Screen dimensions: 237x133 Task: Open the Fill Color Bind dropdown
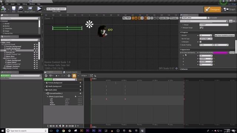232,52
